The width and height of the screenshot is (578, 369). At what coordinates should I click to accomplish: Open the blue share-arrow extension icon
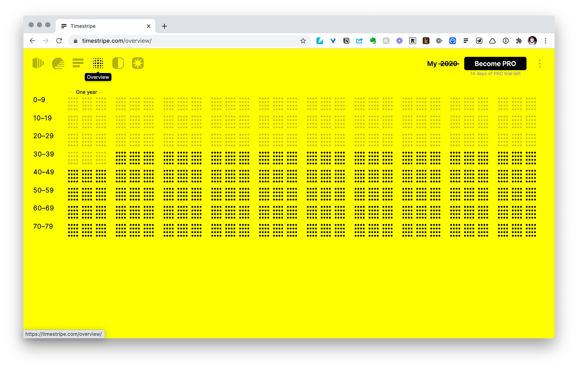[359, 40]
